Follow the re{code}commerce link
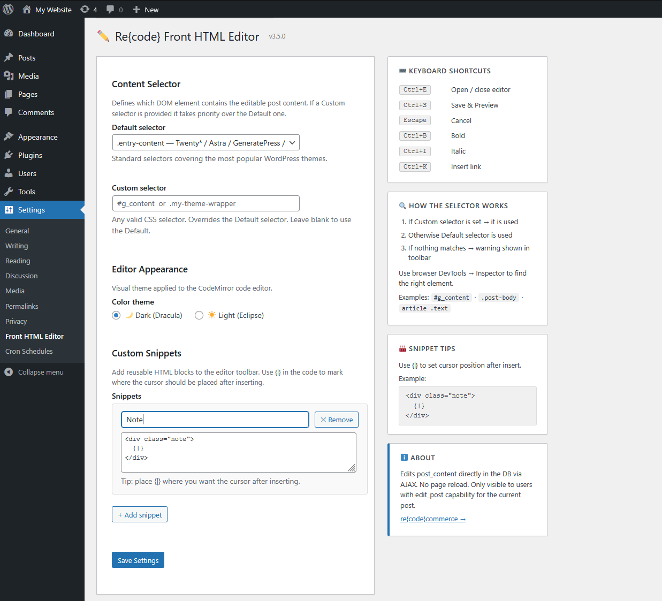The image size is (662, 601). (x=432, y=519)
